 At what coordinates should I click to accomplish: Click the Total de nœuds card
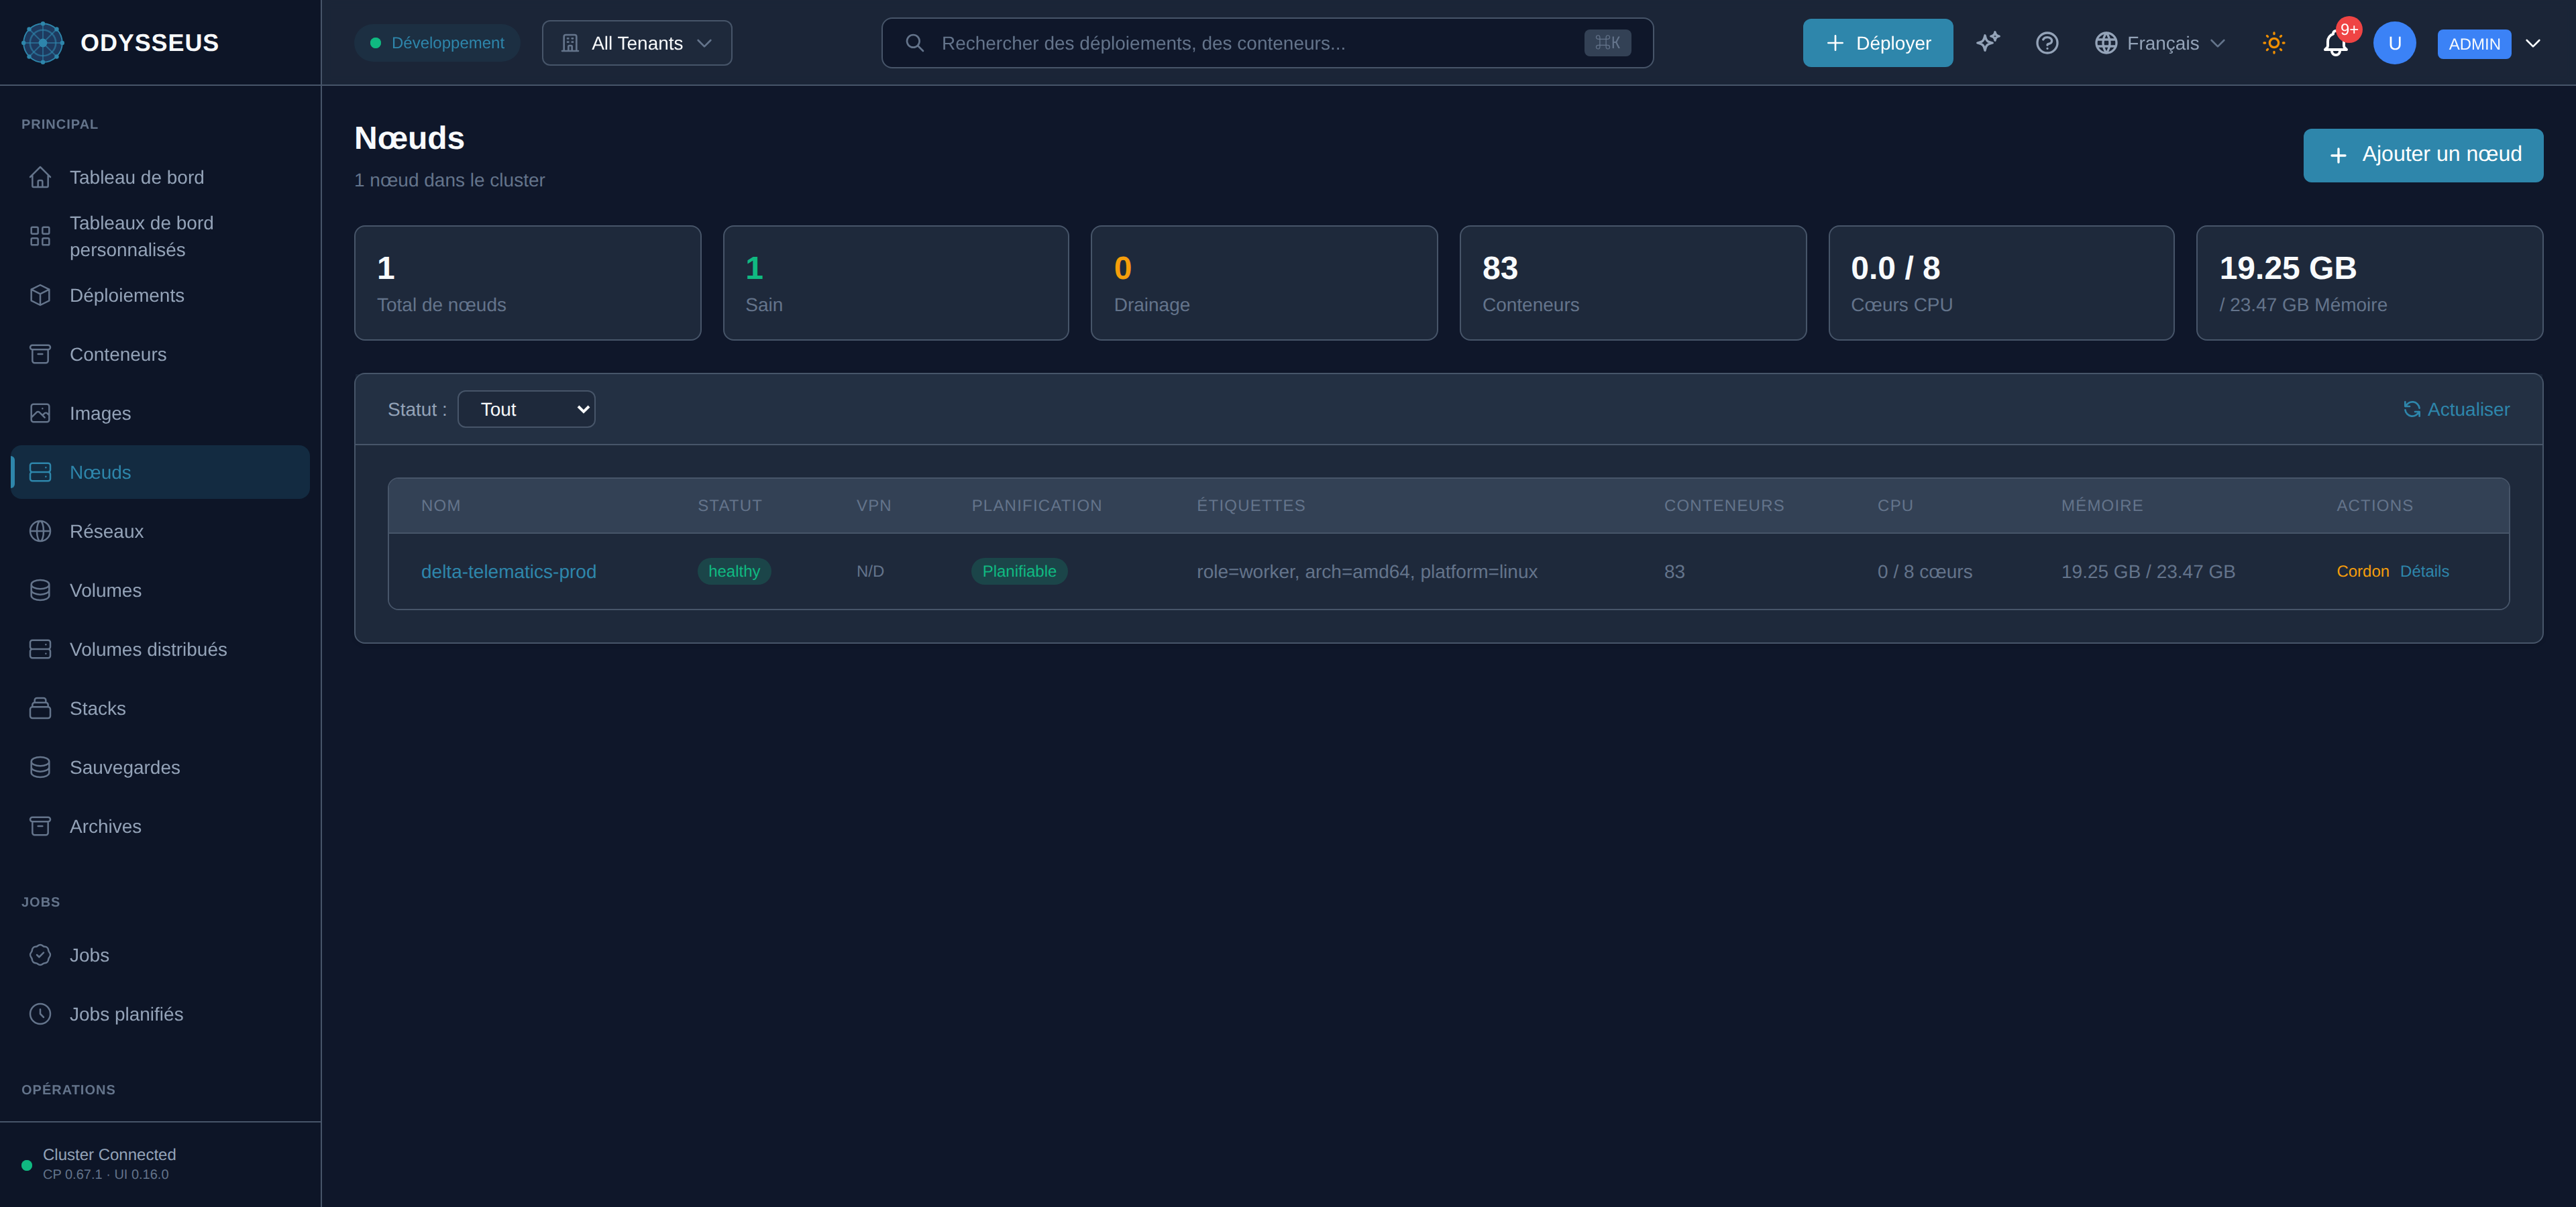[x=527, y=283]
